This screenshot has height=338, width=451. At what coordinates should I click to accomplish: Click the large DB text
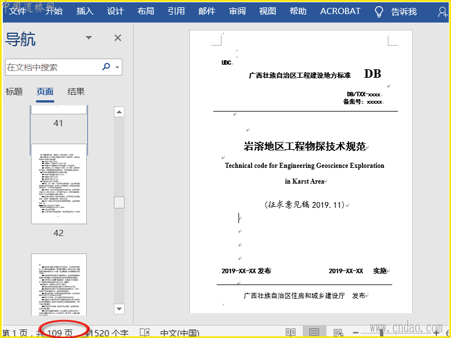coord(373,74)
